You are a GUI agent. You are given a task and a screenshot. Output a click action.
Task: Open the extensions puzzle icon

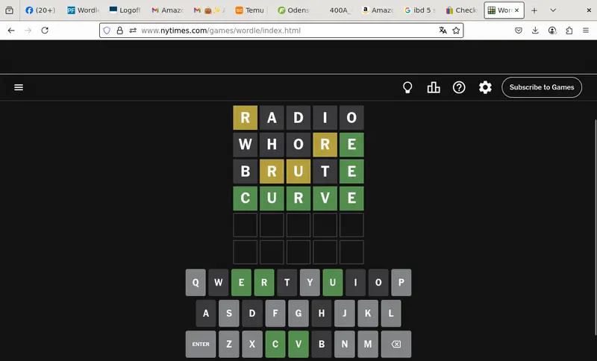coord(569,31)
